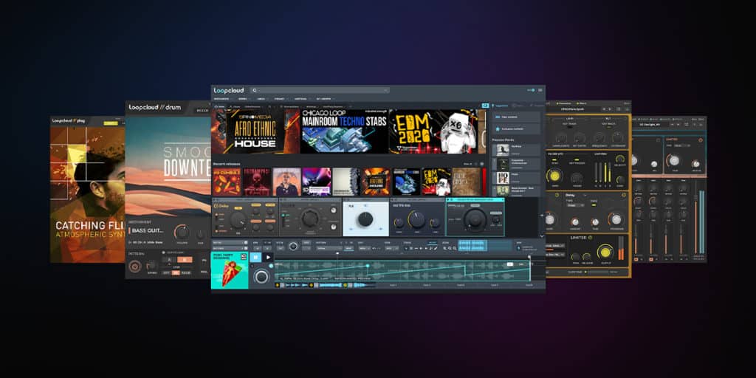Click the large knob on the Delay effect
This screenshot has width=756, height=378.
click(x=237, y=220)
